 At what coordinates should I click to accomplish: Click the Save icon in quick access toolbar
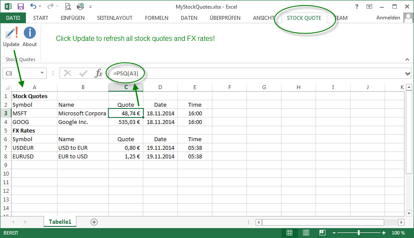(20, 6)
